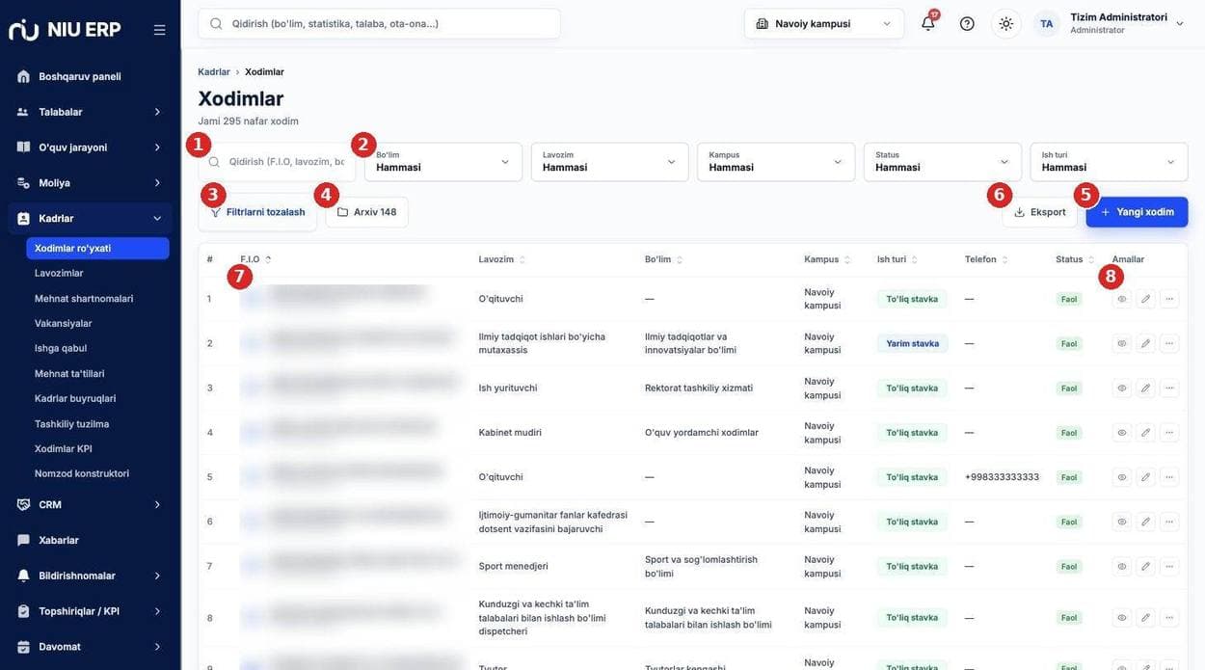Toggle the light/dark theme sun icon
Viewport: 1205px width, 670px height.
tap(1006, 23)
